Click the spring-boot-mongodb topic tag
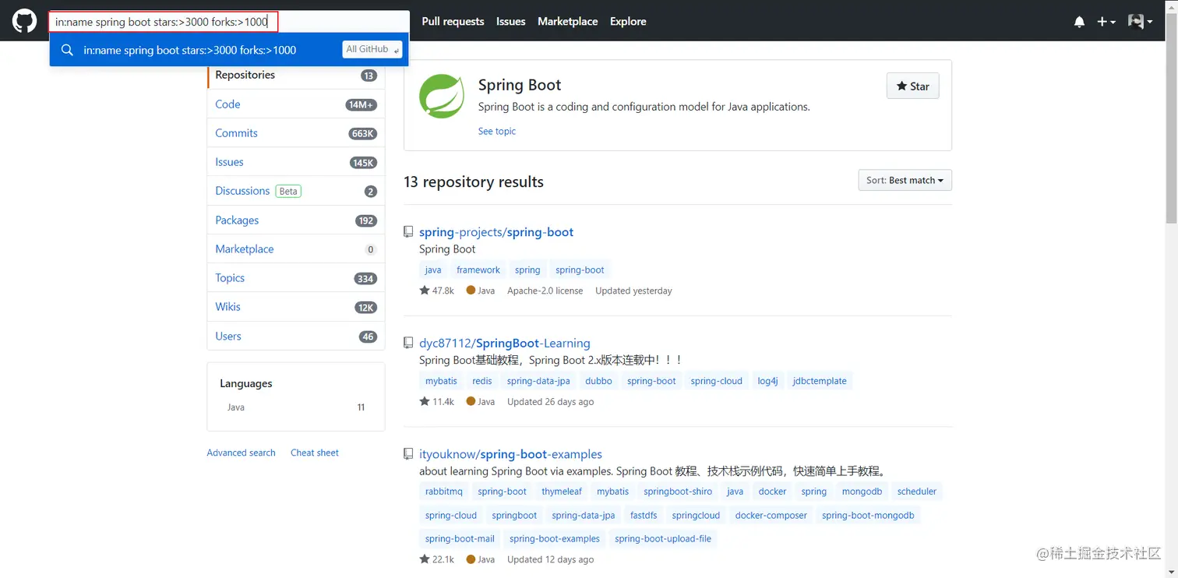This screenshot has height=578, width=1178. pyautogui.click(x=868, y=515)
